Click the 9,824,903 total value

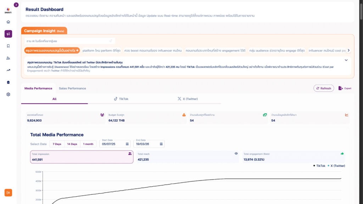(x=34, y=120)
